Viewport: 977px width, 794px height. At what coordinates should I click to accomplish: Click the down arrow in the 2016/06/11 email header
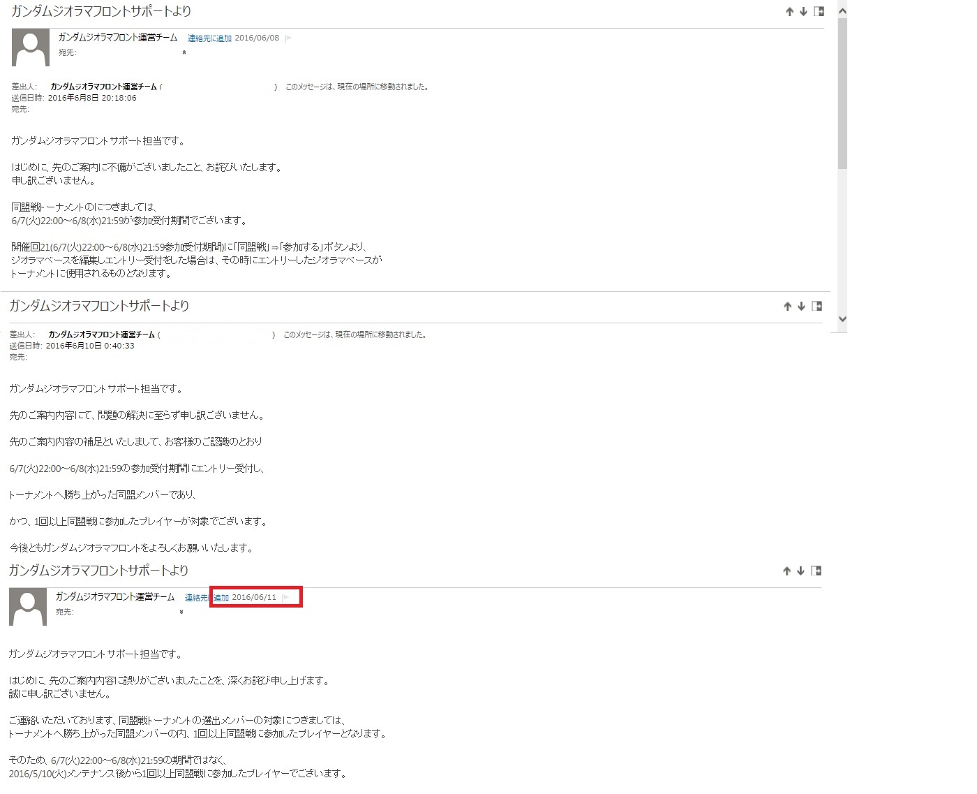(800, 571)
